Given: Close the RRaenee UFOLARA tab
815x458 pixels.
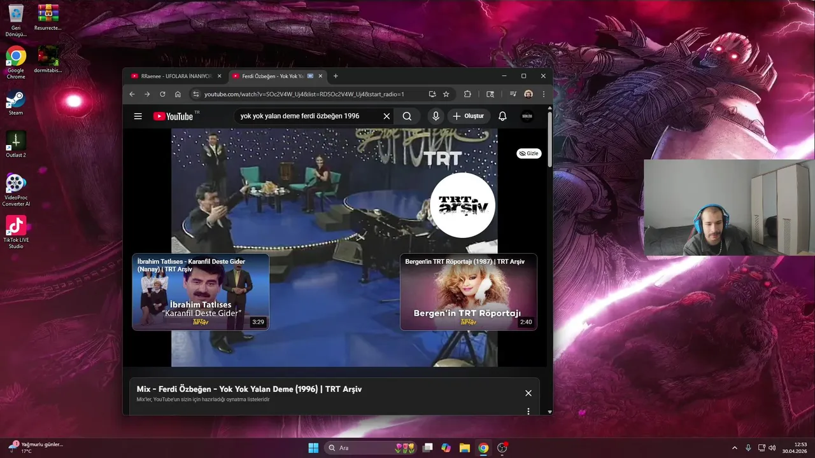Looking at the screenshot, I should pyautogui.click(x=220, y=76).
